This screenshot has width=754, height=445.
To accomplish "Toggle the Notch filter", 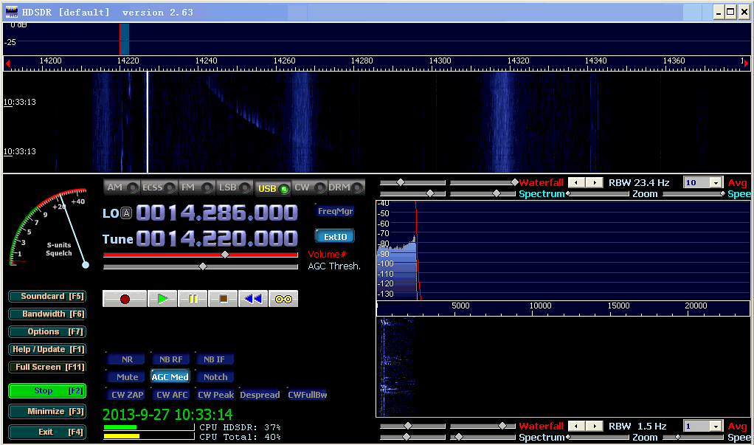I will coord(215,377).
